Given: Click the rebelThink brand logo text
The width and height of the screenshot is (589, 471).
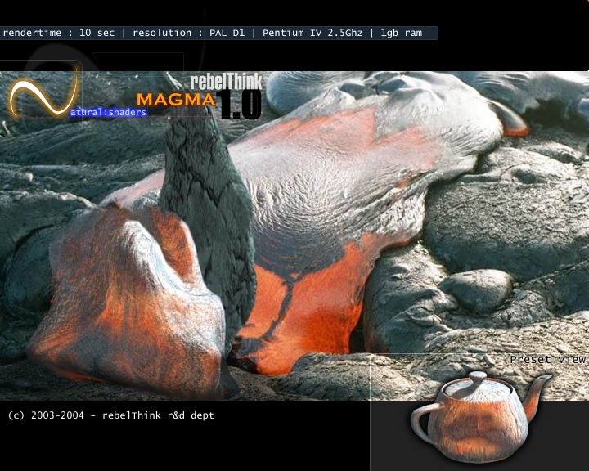Looking at the screenshot, I should tap(225, 81).
